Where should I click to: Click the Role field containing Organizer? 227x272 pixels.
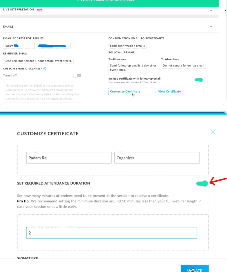[x=157, y=158]
